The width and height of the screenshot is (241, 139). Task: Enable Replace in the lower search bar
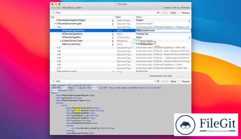(x=180, y=82)
